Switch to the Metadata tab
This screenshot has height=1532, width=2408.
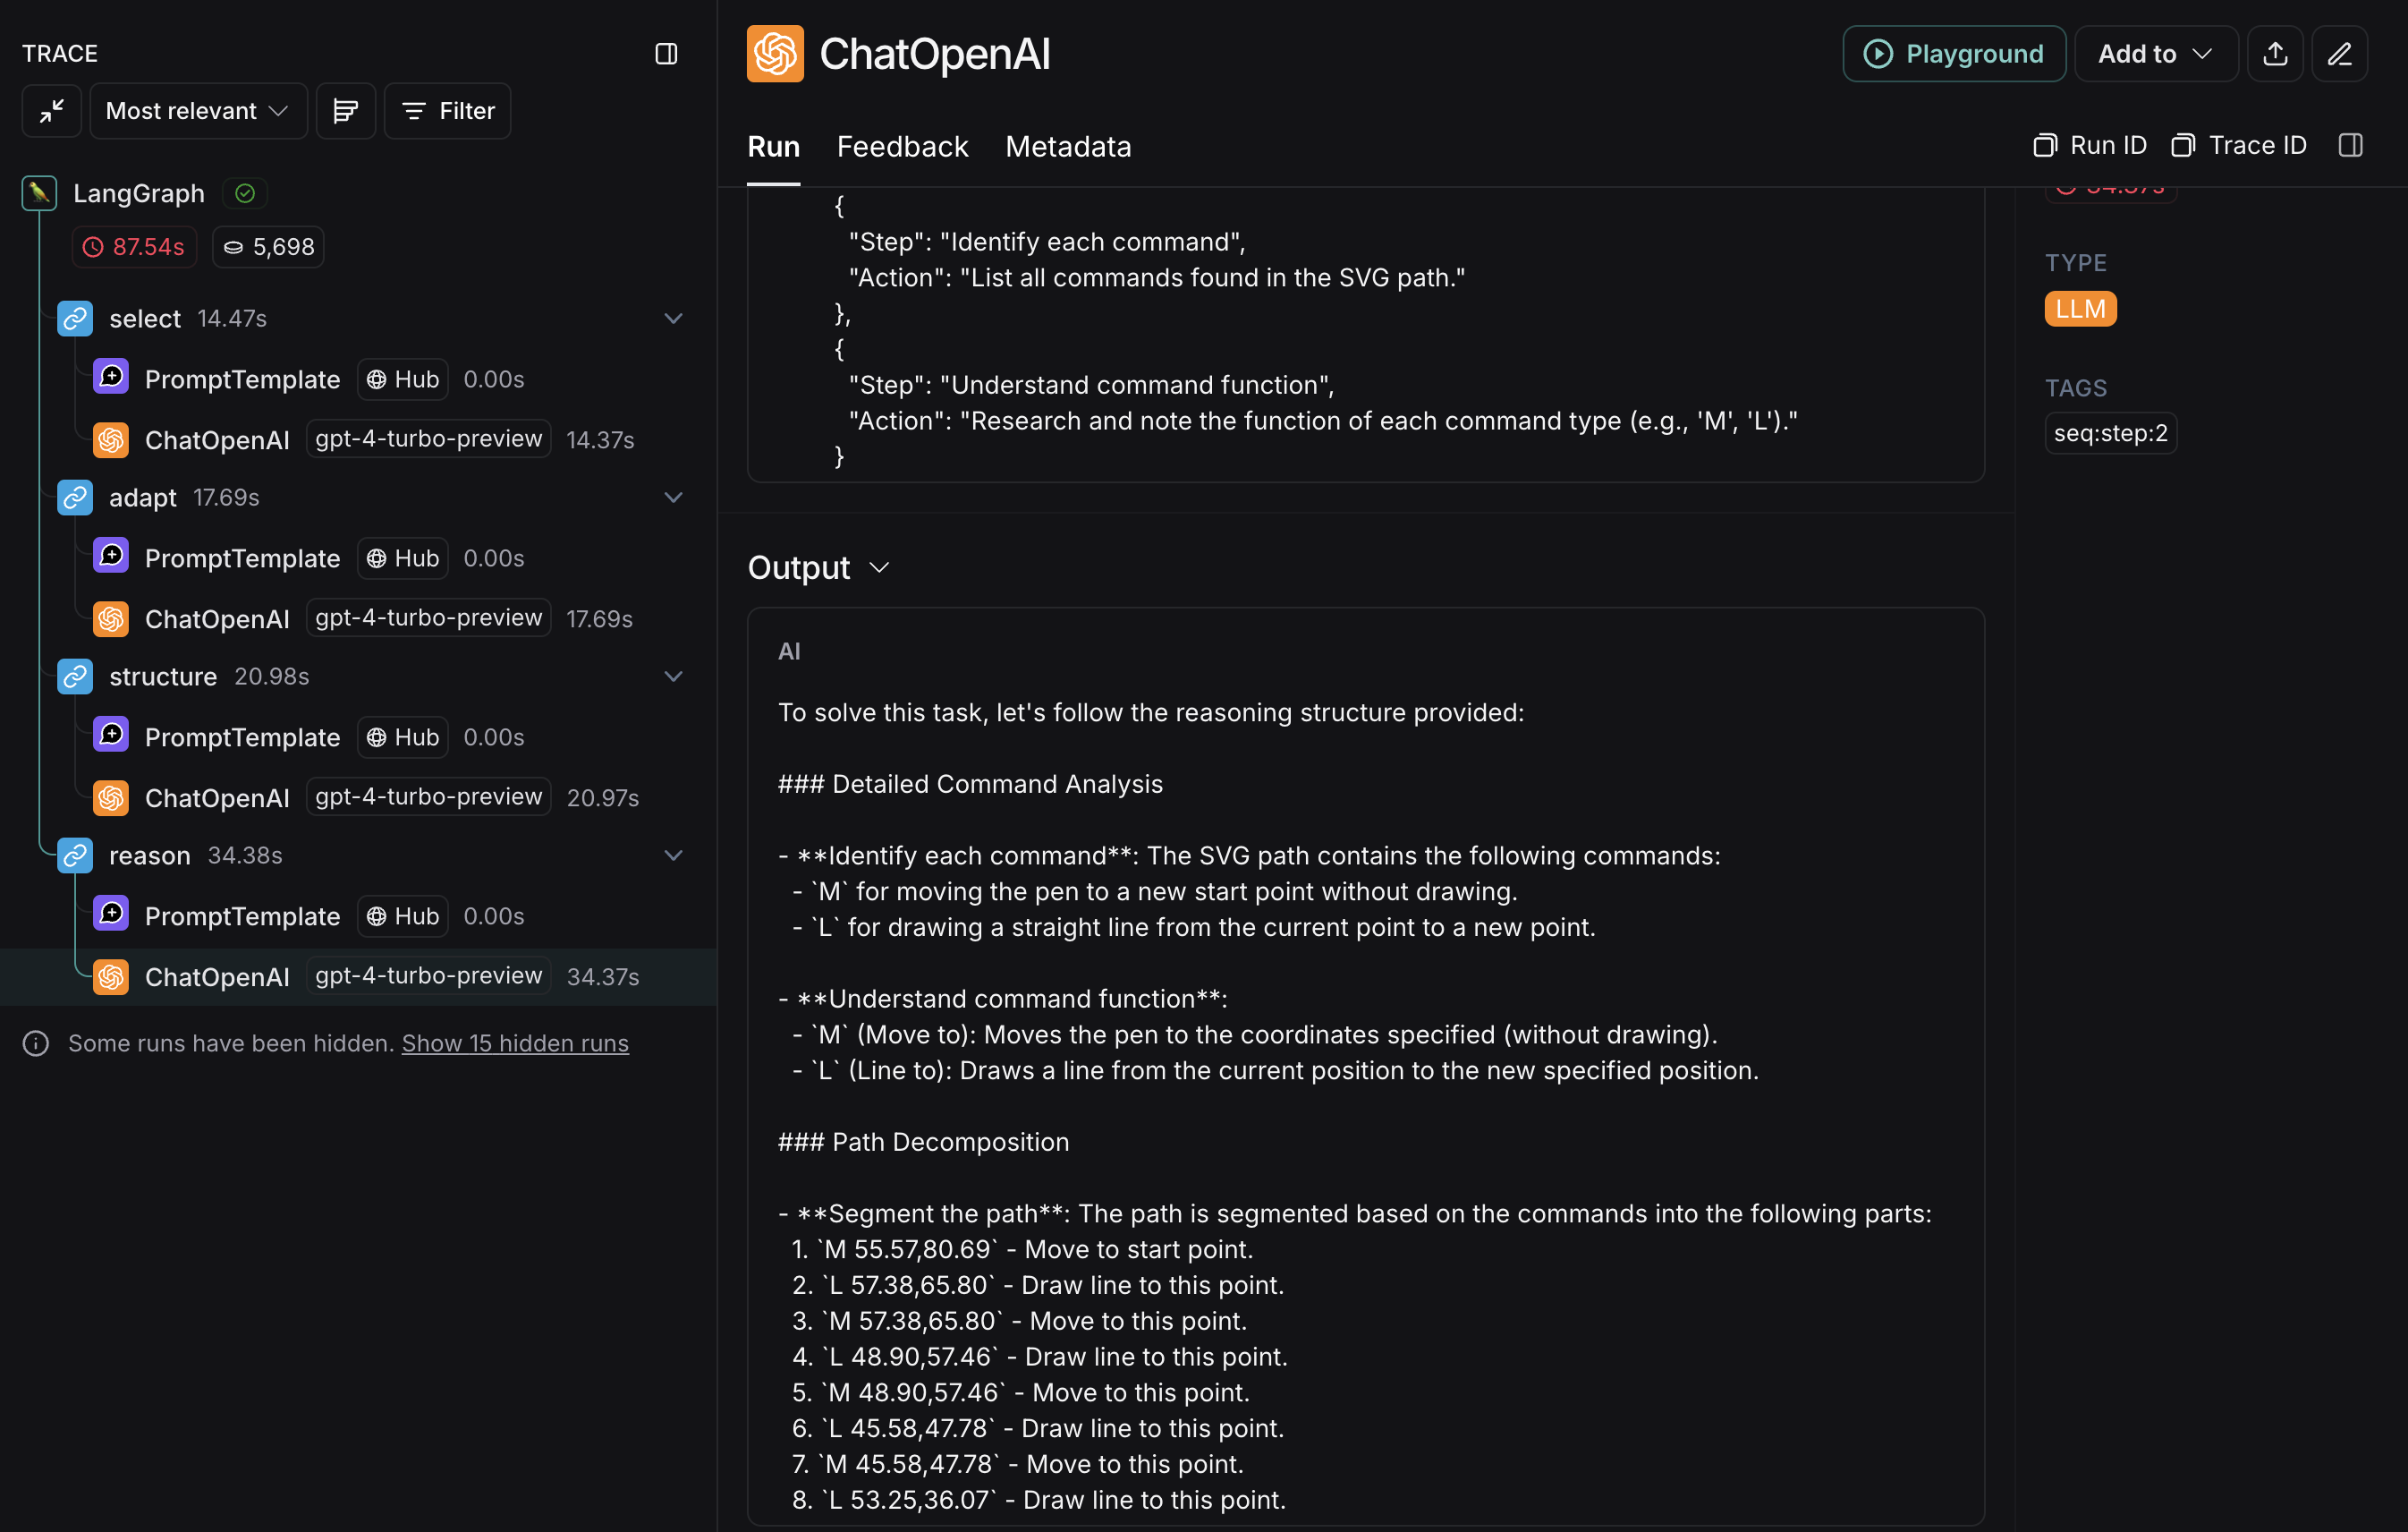point(1068,147)
